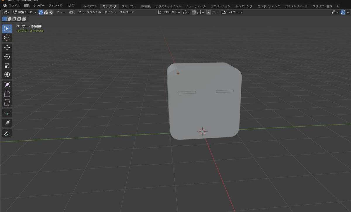Set selection mode to new selection

tap(5, 19)
